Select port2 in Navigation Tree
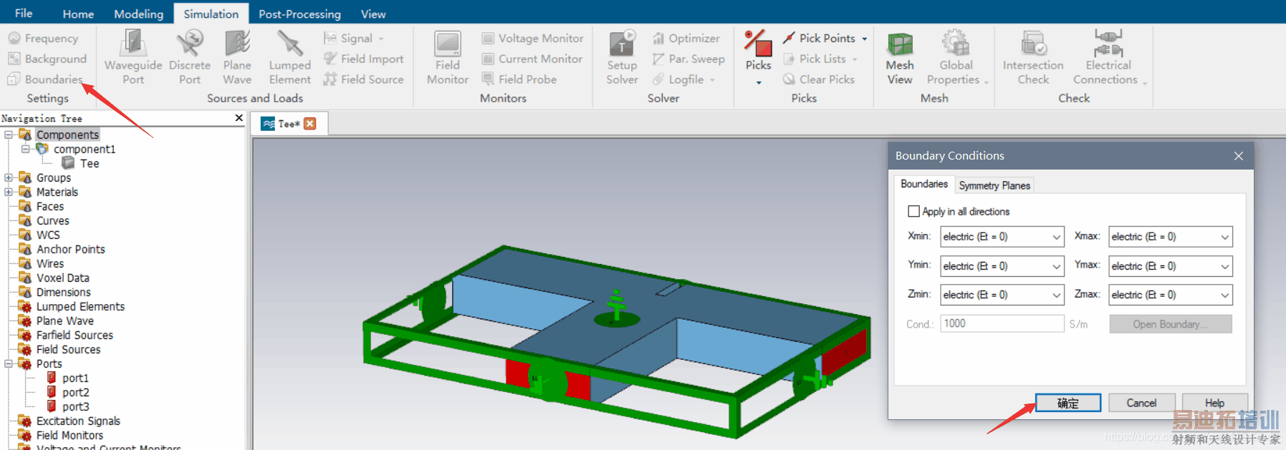The width and height of the screenshot is (1286, 450). pos(75,392)
